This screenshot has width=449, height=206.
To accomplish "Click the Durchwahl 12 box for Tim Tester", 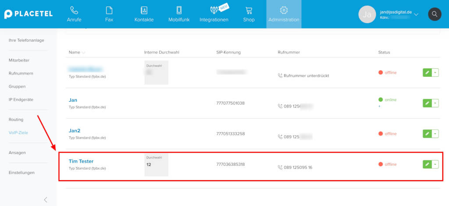I will point(157,165).
